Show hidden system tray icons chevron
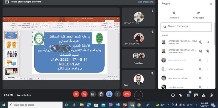The width and height of the screenshot is (218, 108). 168,105
